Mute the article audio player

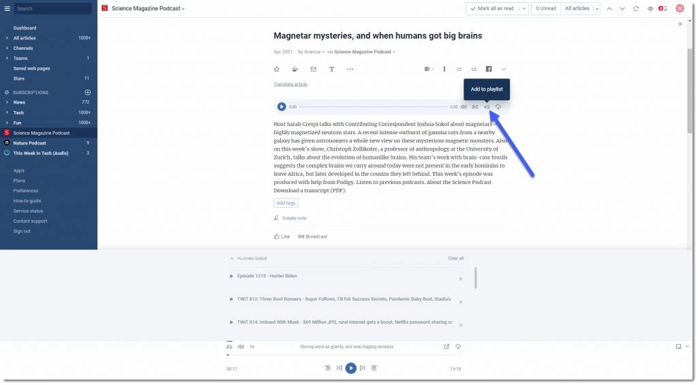[464, 107]
